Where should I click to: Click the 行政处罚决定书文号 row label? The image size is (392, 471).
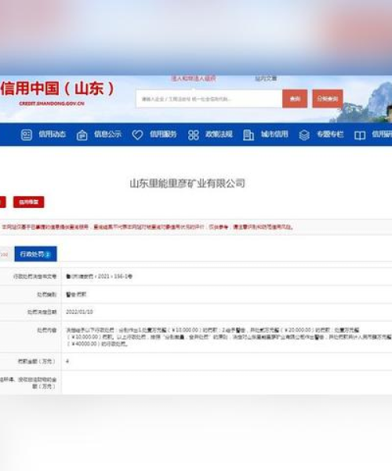pyautogui.click(x=34, y=276)
